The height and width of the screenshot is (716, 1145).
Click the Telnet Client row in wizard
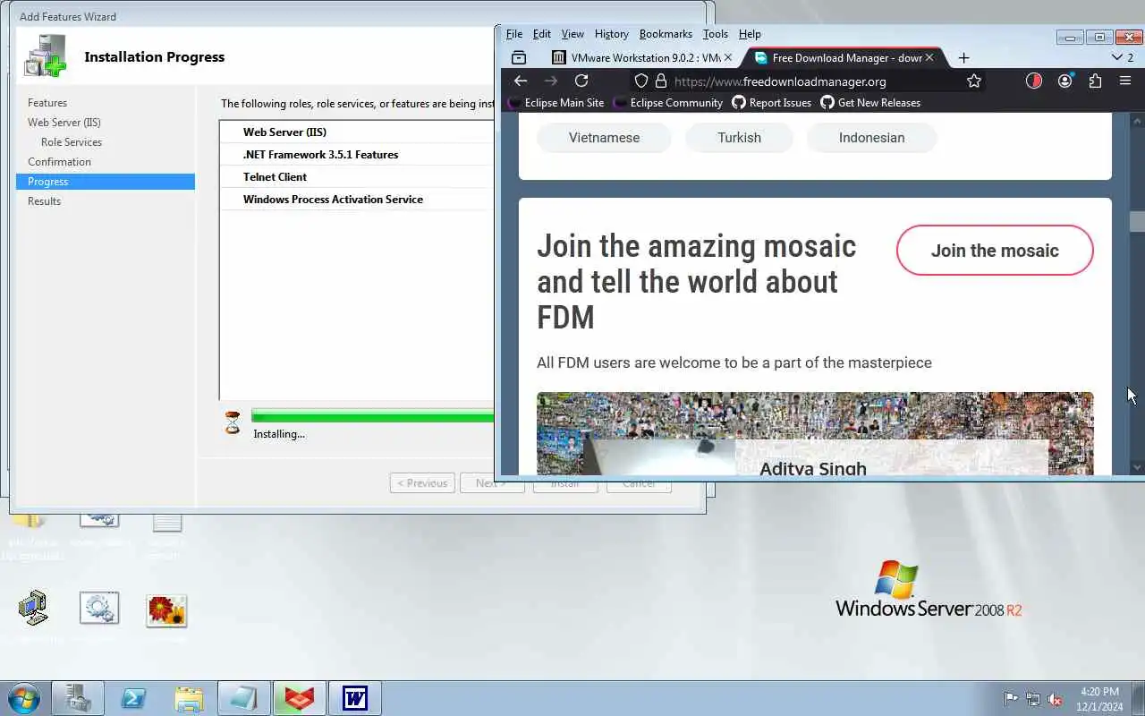[357, 177]
